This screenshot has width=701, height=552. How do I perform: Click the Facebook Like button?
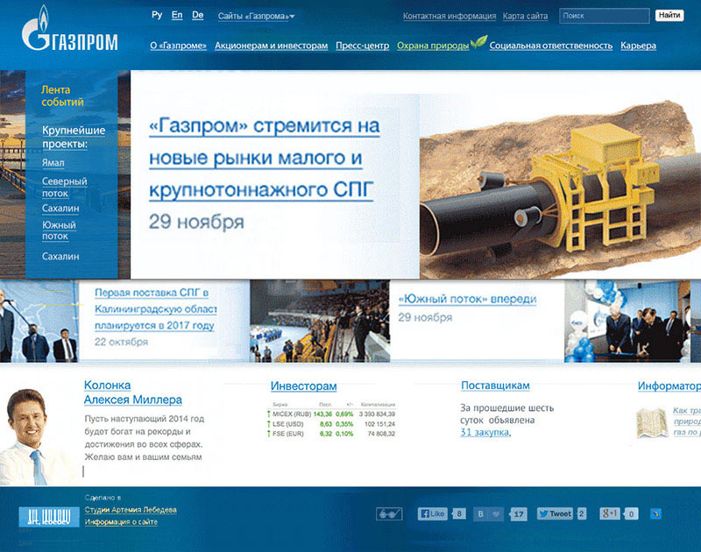433,514
